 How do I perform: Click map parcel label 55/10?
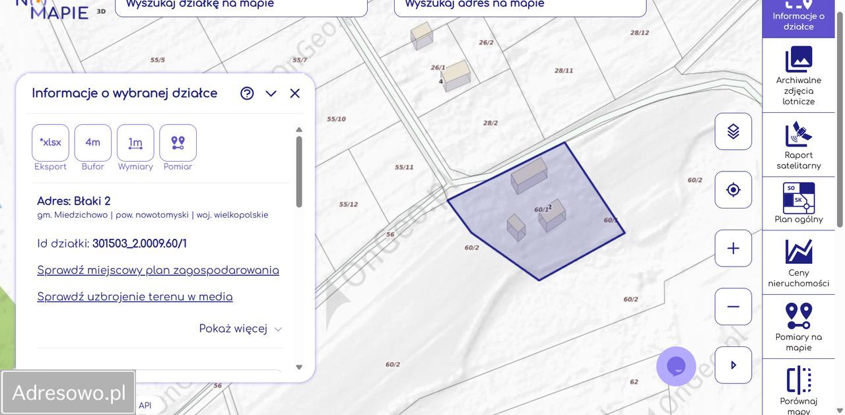coord(336,119)
